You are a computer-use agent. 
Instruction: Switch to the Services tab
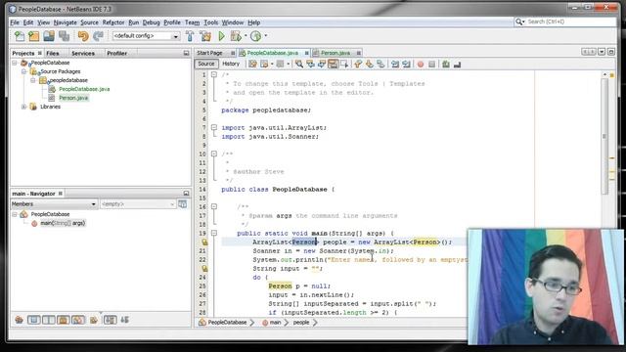click(x=83, y=53)
